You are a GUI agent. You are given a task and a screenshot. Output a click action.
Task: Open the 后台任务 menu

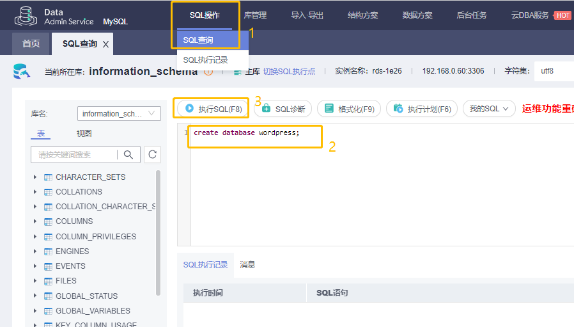point(472,15)
